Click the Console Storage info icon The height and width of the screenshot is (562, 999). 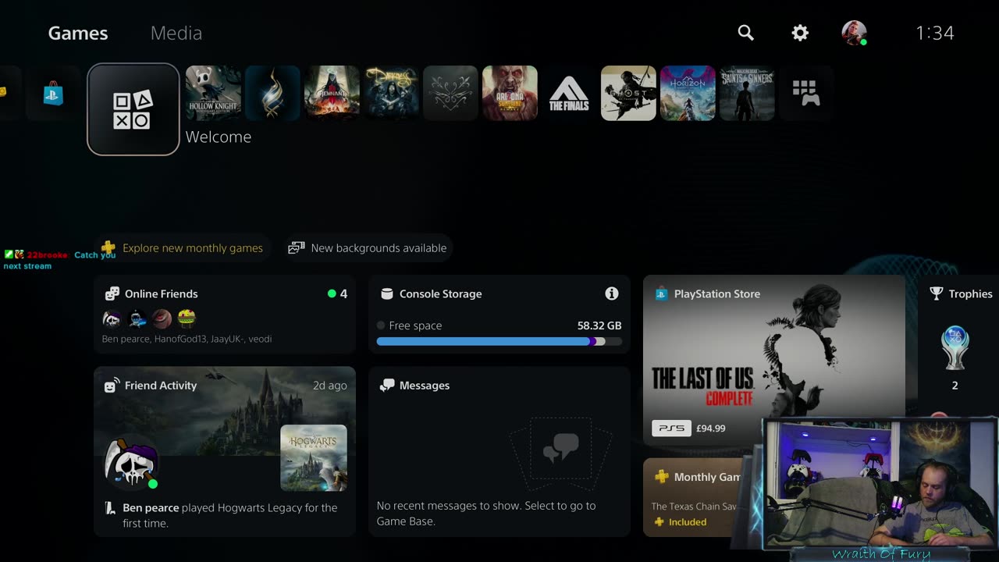(612, 293)
